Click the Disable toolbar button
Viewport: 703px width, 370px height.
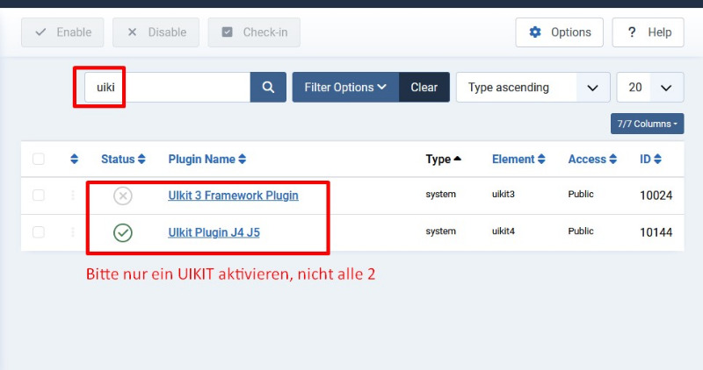[156, 32]
